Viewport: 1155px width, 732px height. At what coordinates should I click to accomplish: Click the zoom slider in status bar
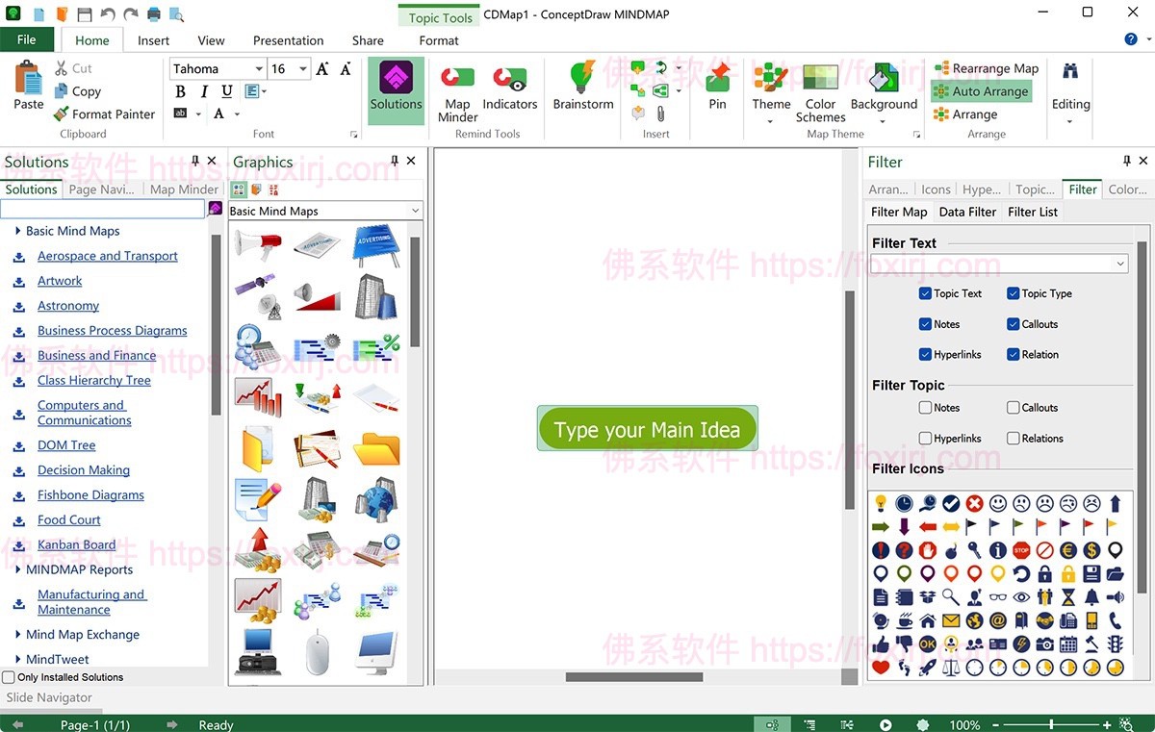(1051, 724)
